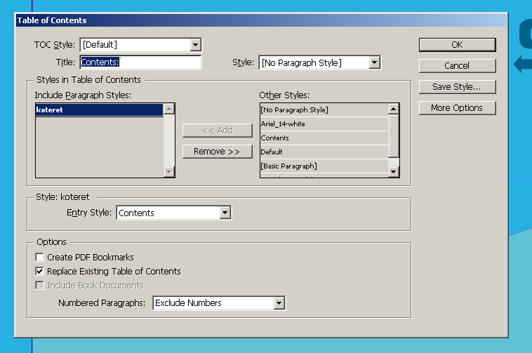Open the Save Style dialog

pyautogui.click(x=457, y=87)
